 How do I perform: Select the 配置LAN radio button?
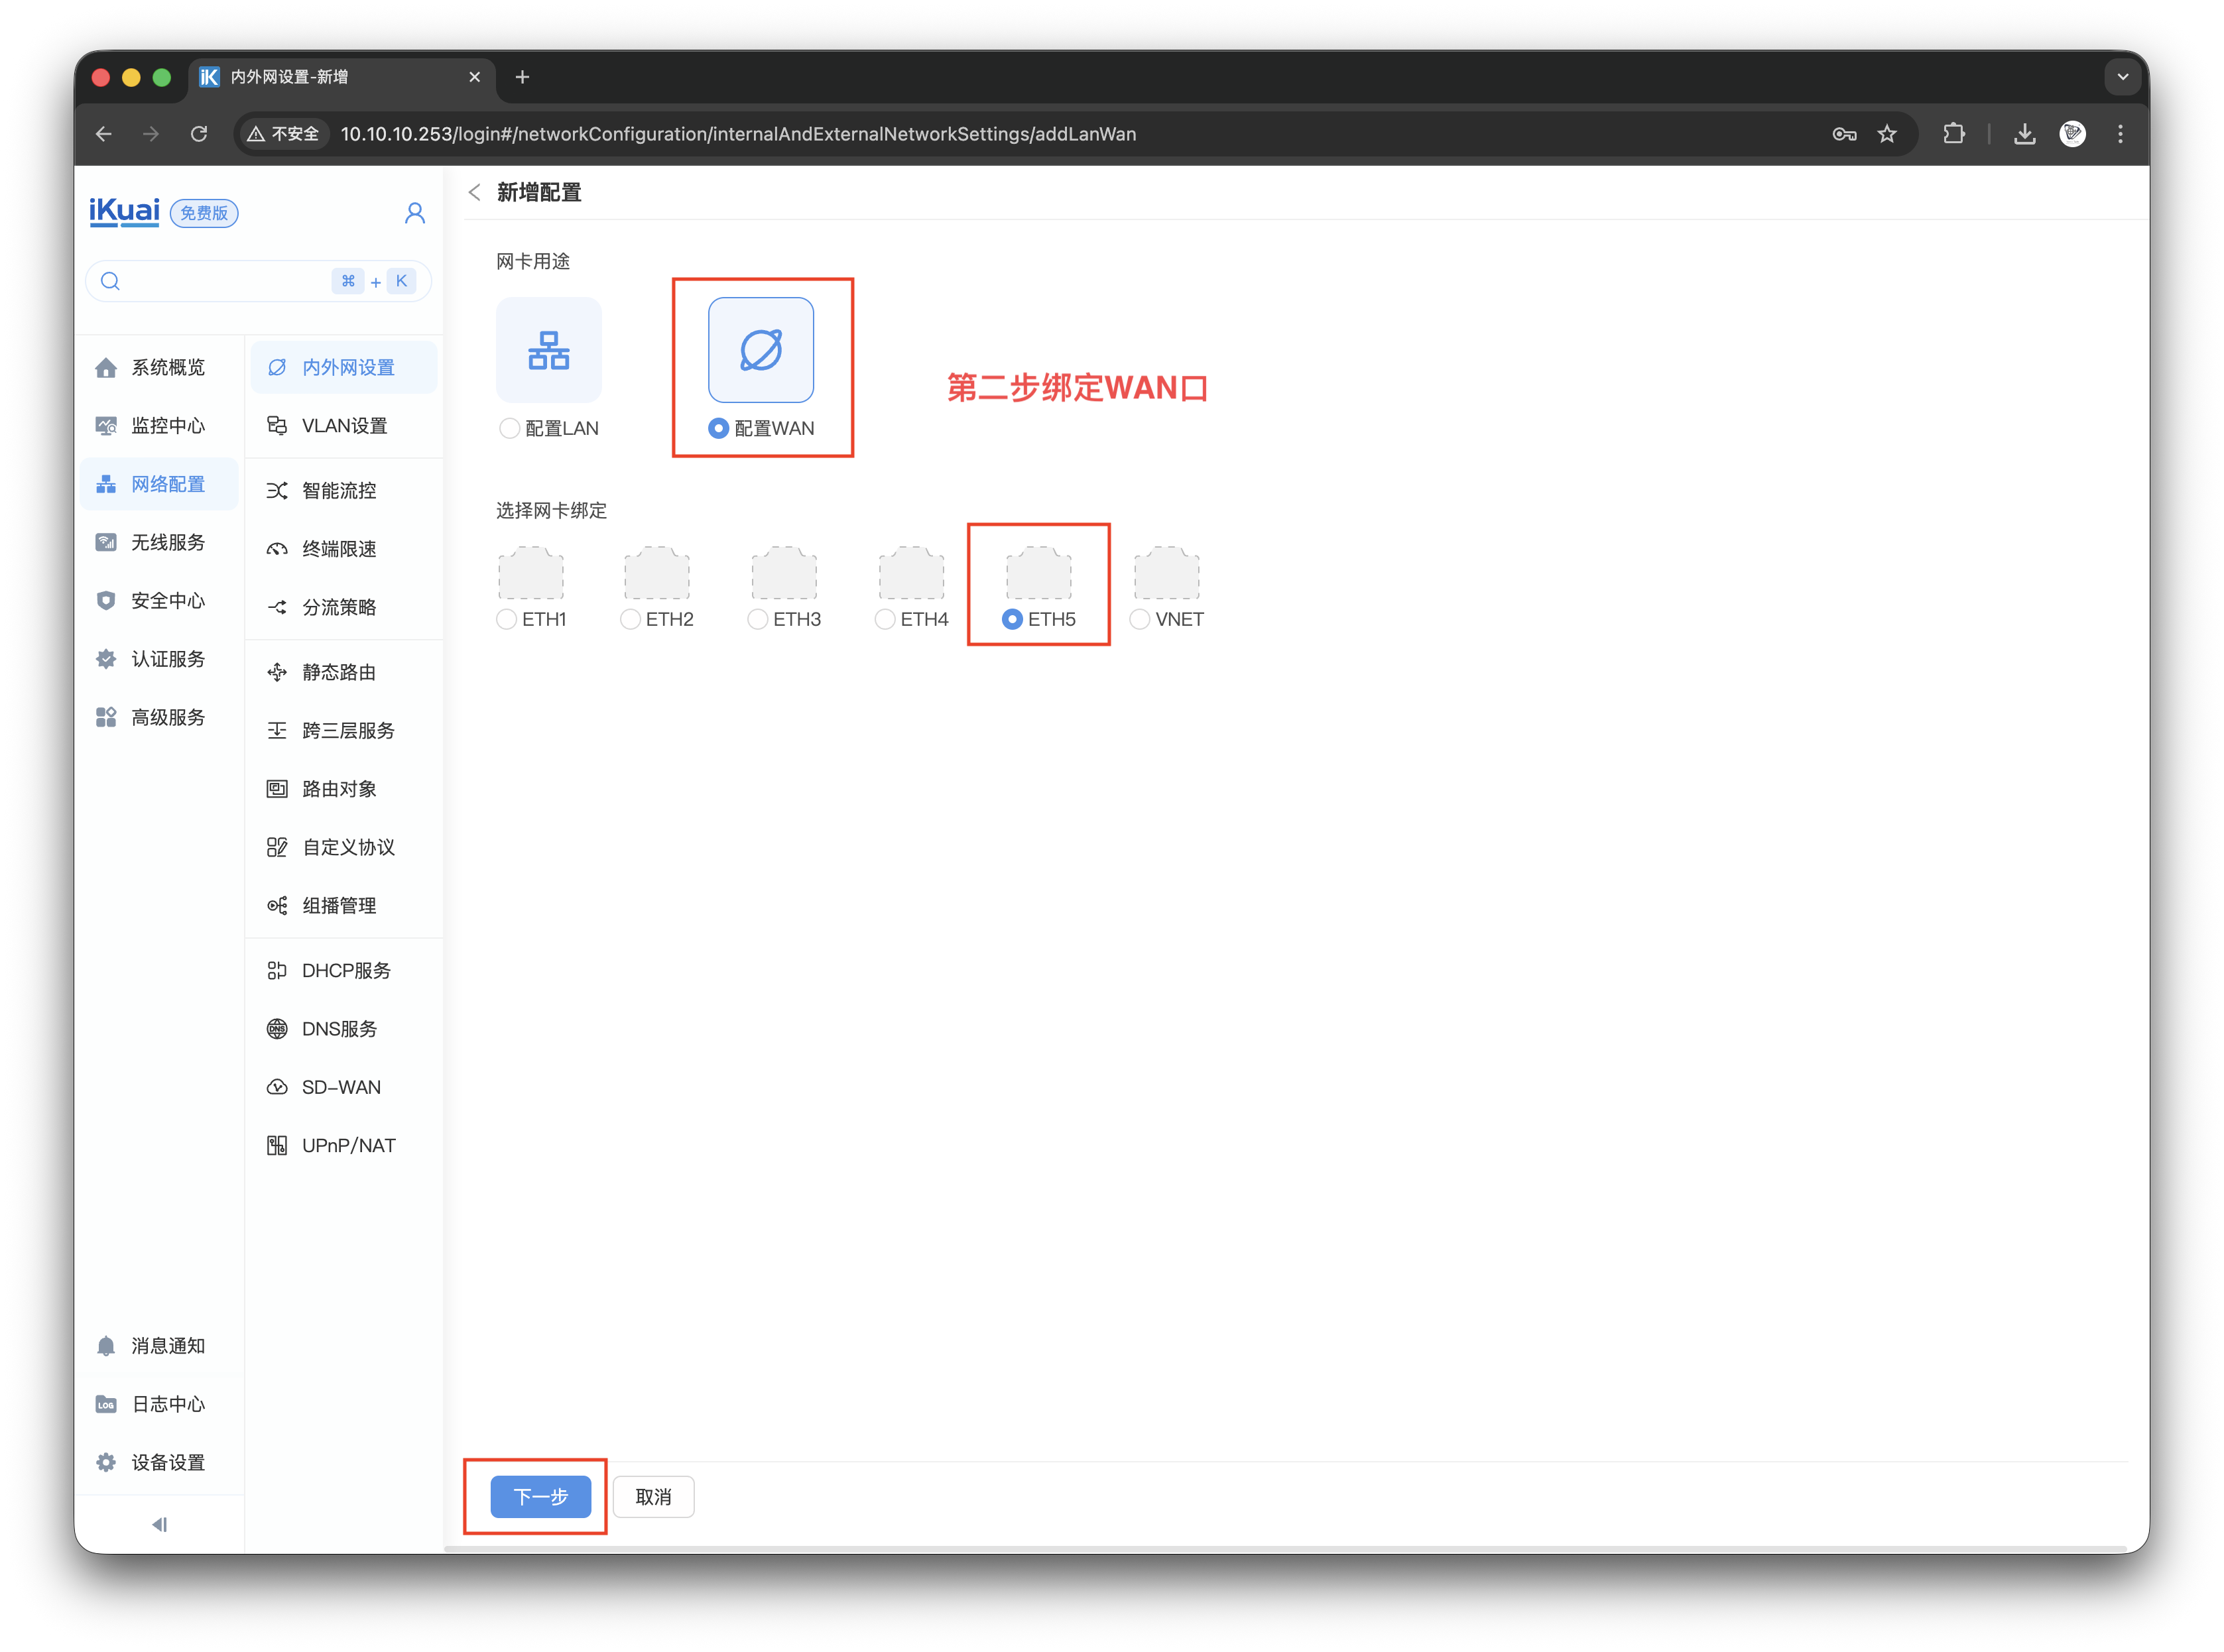509,428
